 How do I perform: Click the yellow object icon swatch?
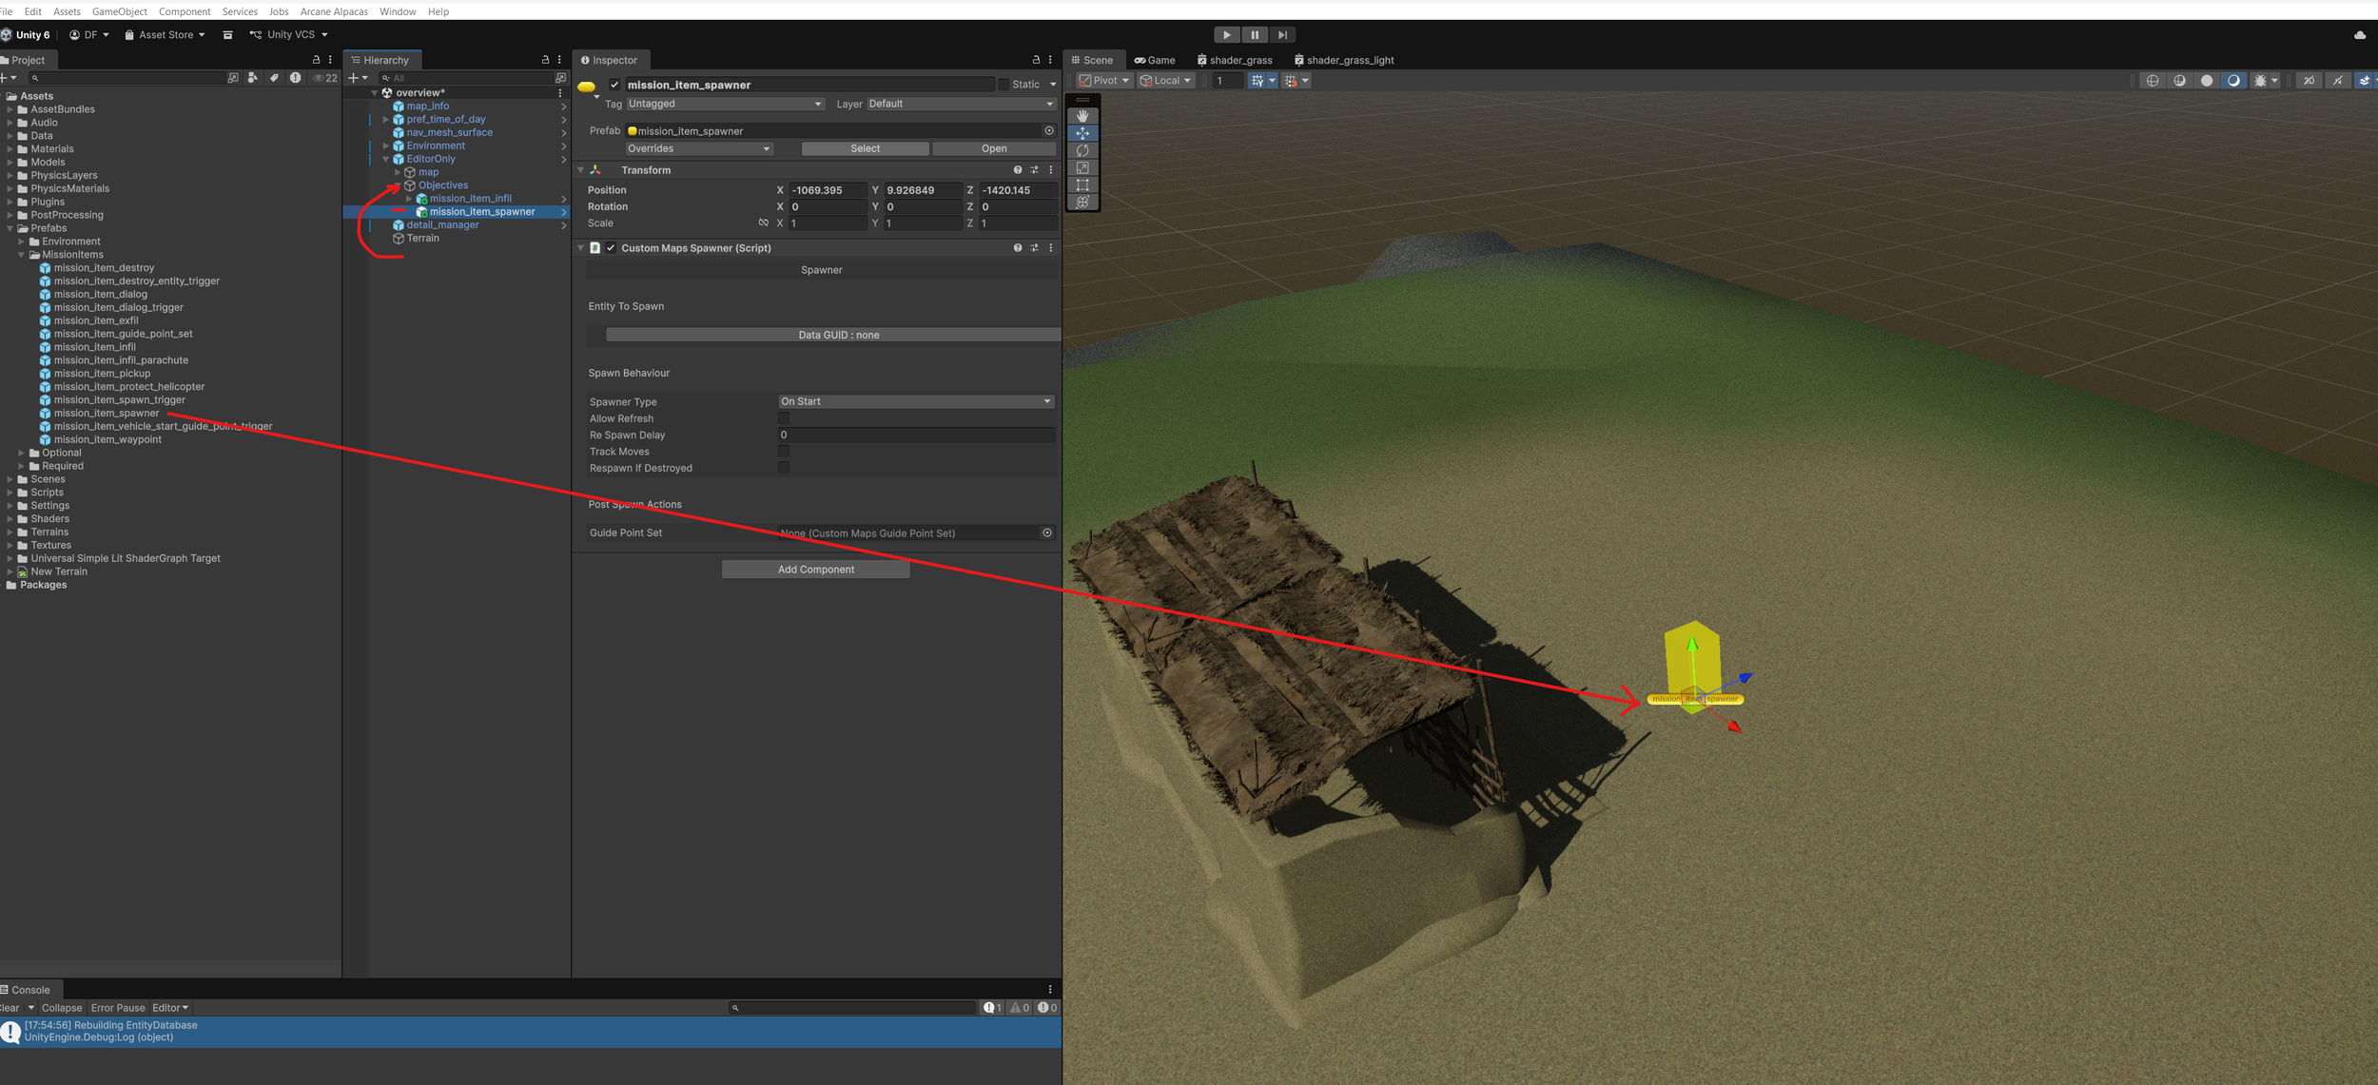tap(587, 87)
